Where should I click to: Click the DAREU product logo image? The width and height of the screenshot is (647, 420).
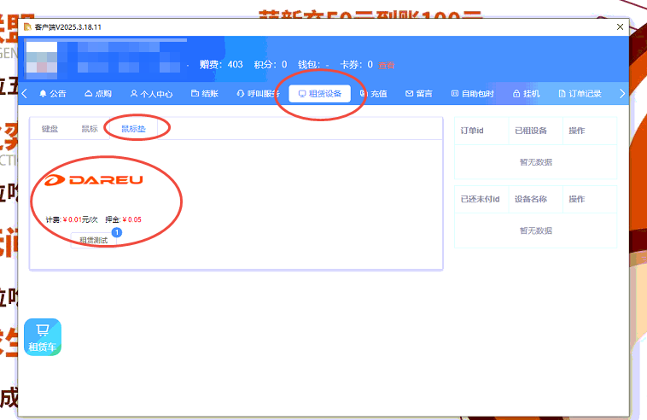[x=94, y=180]
